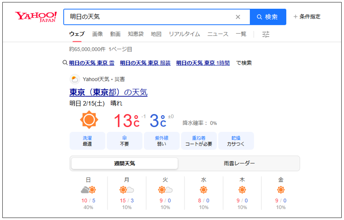Click the 洗濯 最適 index tile
Screen dimensions: 344x220
click(87, 141)
